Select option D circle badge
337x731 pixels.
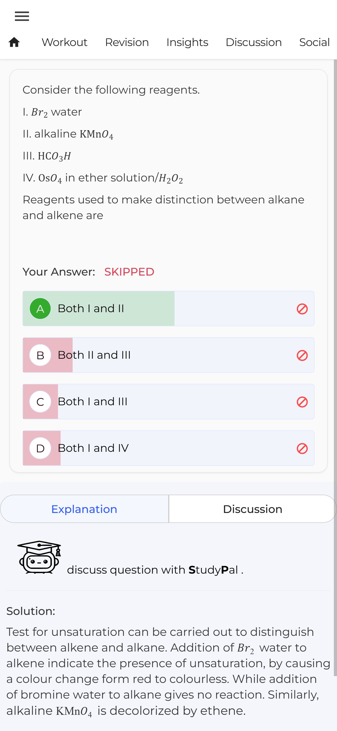point(40,448)
